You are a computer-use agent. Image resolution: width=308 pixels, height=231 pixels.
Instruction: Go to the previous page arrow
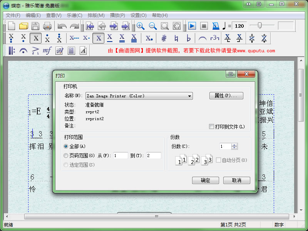point(102,26)
